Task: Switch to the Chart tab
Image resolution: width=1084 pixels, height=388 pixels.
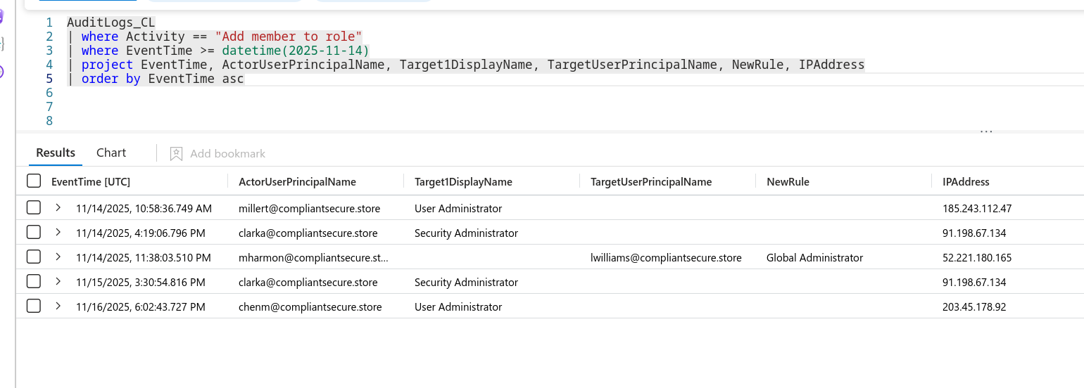Action: click(111, 153)
